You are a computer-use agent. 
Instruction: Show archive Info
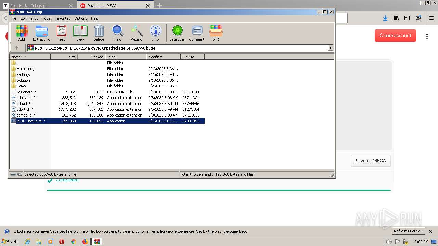155,33
